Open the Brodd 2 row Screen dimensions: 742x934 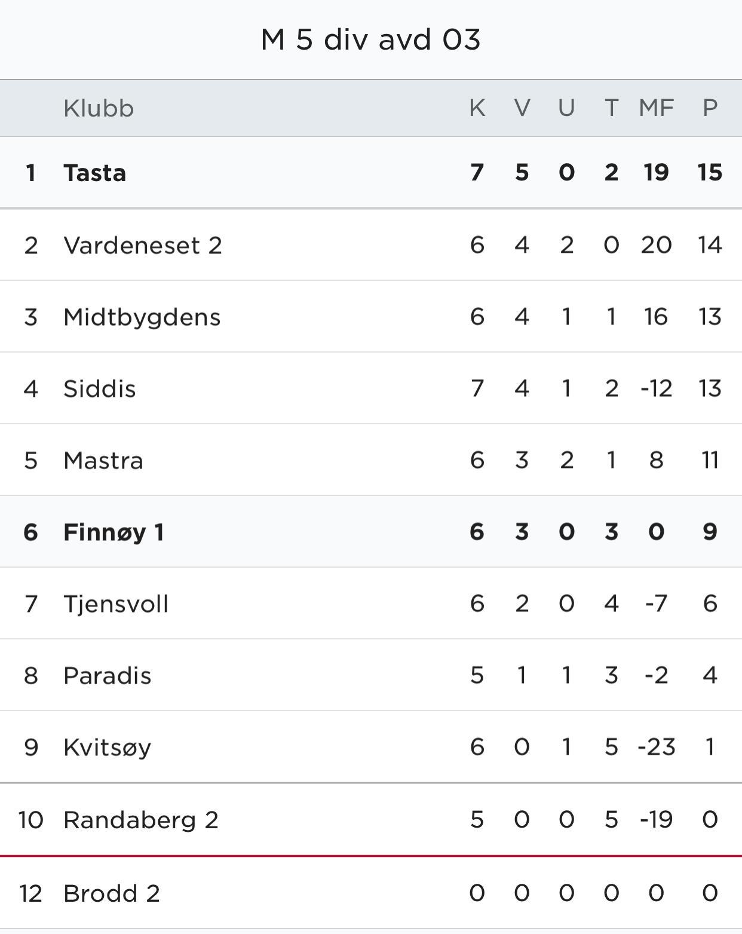[x=112, y=894]
